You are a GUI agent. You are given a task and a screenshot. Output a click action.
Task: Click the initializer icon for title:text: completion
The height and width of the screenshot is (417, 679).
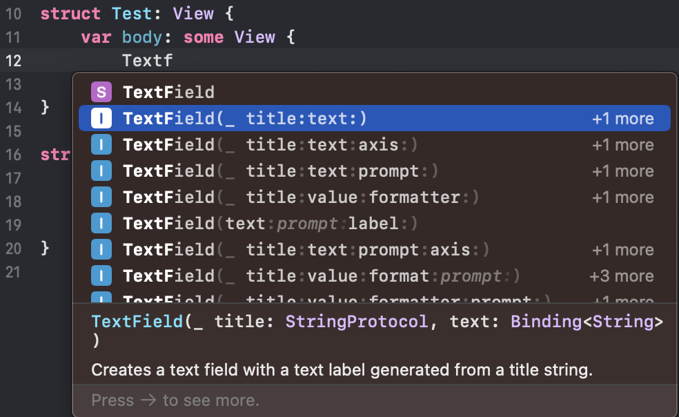tap(101, 118)
